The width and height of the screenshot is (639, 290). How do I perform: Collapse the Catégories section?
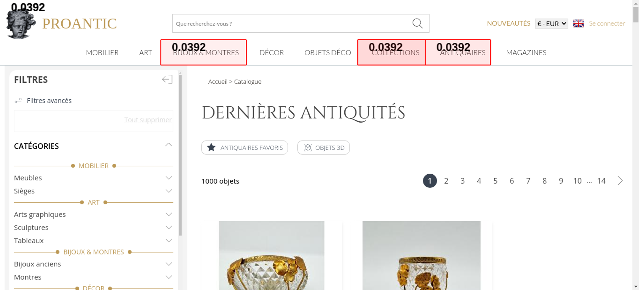tap(168, 145)
